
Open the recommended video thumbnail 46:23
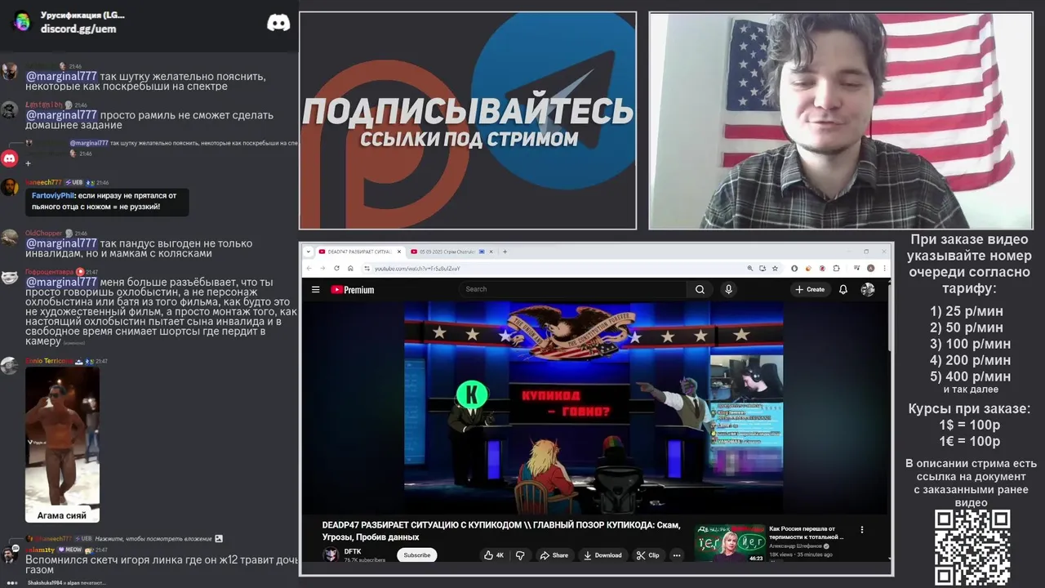point(730,542)
